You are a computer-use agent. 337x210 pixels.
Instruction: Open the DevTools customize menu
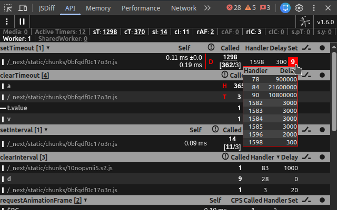tap(314, 8)
